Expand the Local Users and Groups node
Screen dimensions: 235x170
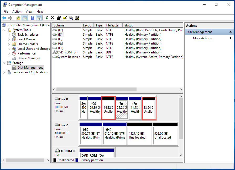pyautogui.click(x=9, y=49)
